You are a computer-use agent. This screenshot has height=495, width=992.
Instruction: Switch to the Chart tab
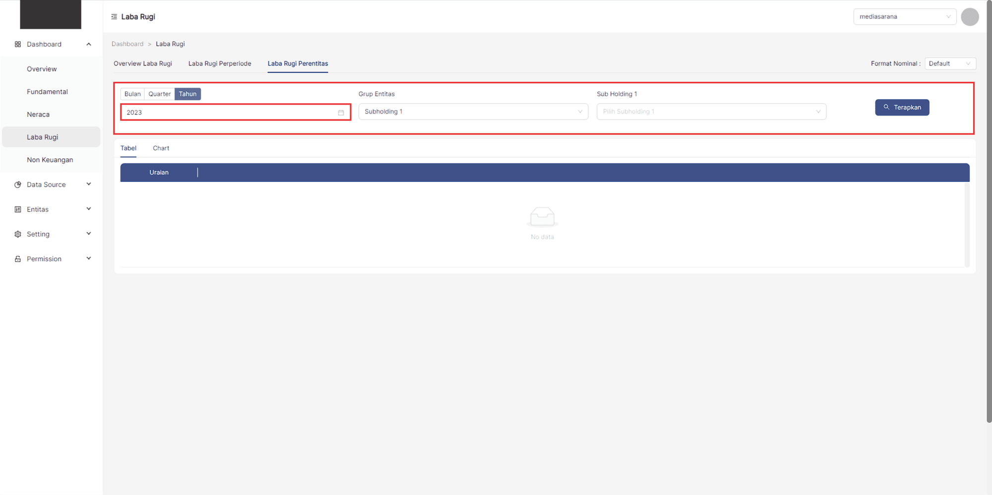click(161, 148)
